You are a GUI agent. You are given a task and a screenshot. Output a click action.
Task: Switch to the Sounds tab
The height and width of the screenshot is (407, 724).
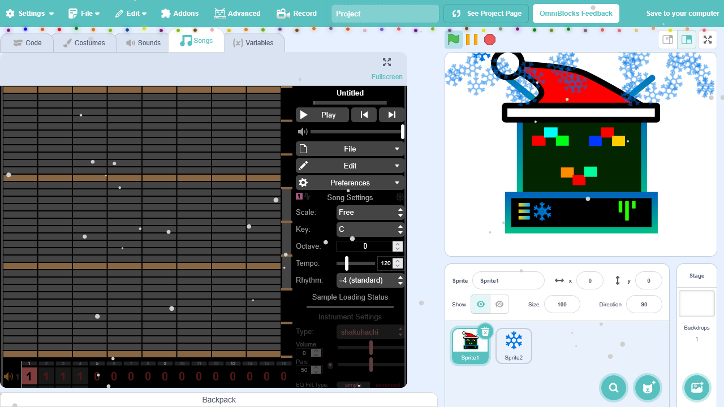pos(143,42)
